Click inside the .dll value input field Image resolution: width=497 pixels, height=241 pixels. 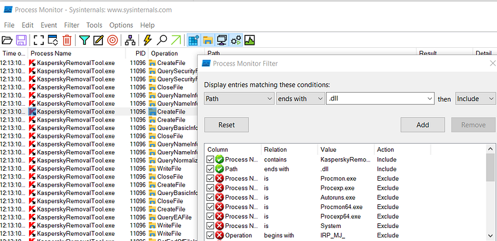point(376,99)
